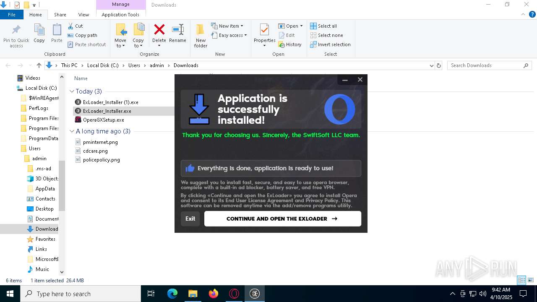Open Opera browser from taskbar
The width and height of the screenshot is (537, 302).
pyautogui.click(x=234, y=294)
